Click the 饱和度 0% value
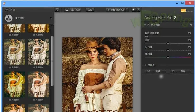 tap(189, 54)
